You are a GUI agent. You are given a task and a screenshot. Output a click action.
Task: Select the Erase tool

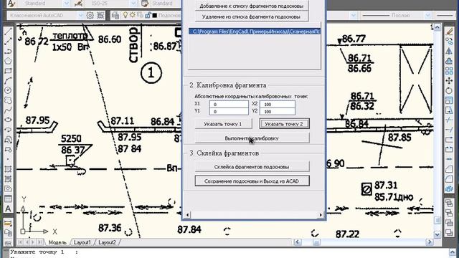coord(449,32)
